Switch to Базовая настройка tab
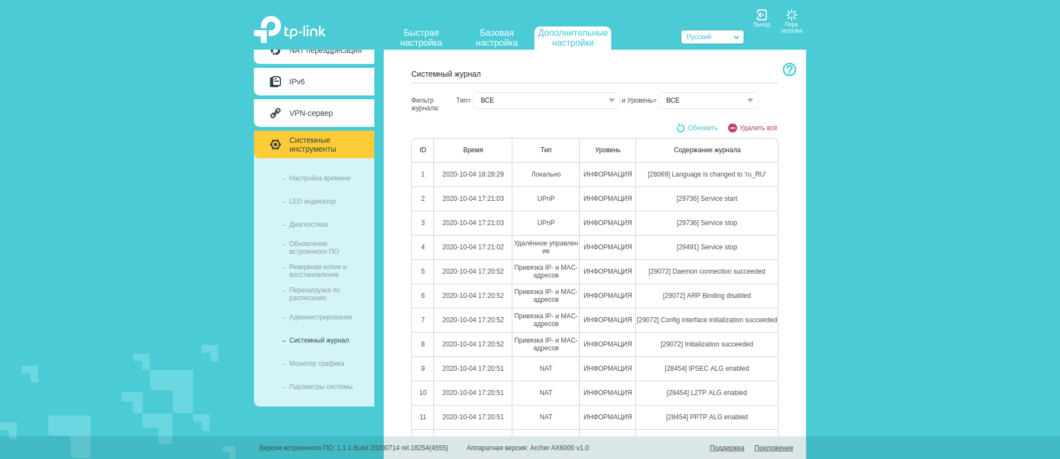This screenshot has width=1060, height=459. point(496,38)
